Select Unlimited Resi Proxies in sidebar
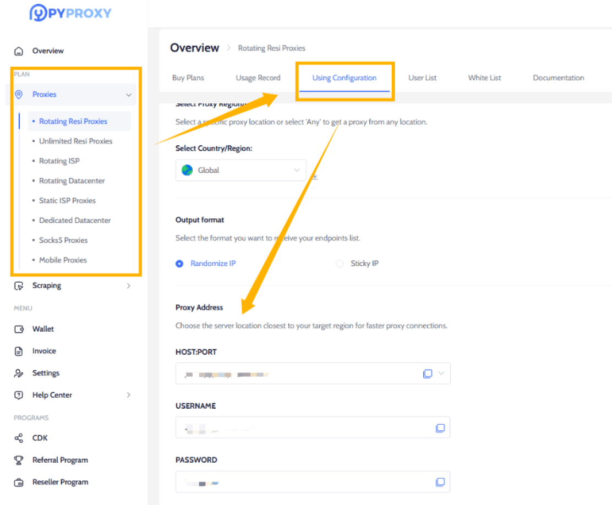The image size is (612, 505). (x=75, y=141)
